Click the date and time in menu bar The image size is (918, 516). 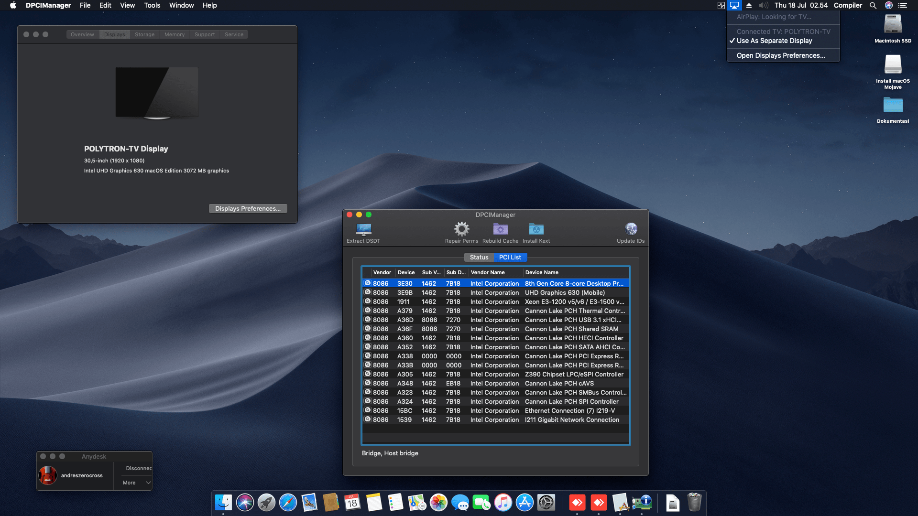[801, 5]
